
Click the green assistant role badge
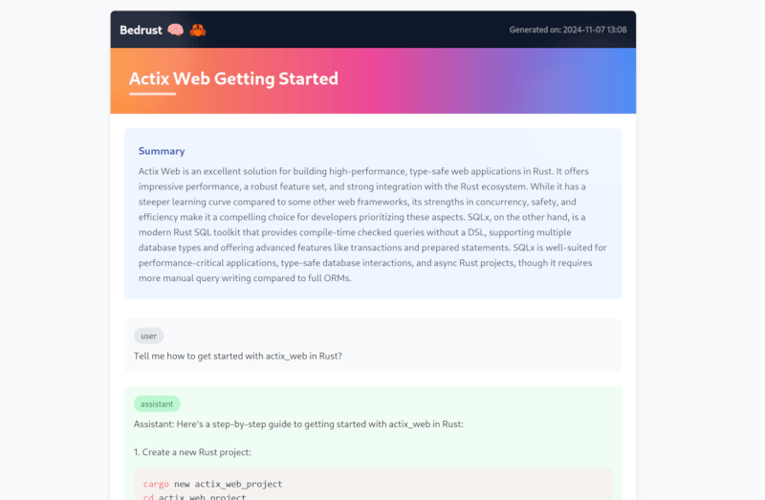pos(157,403)
